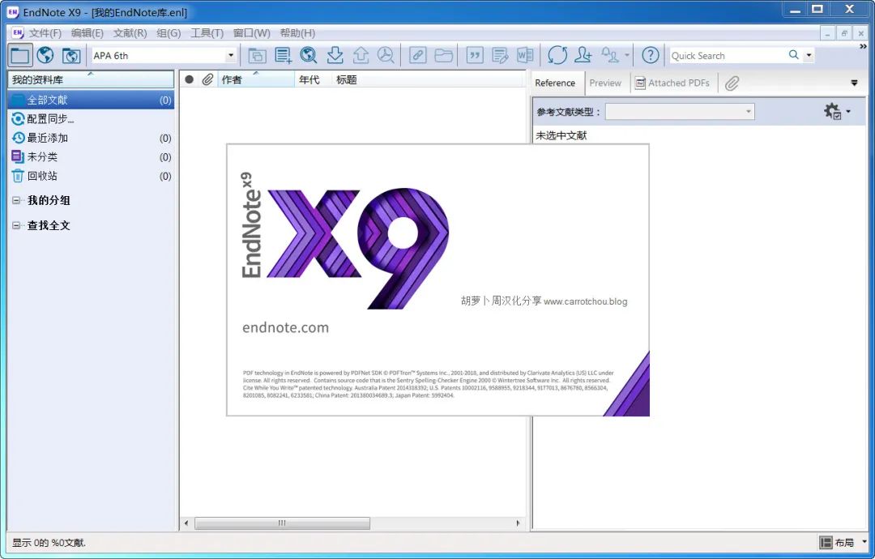Expand the toolbar overflow chevron
The width and height of the screenshot is (875, 559).
click(863, 47)
